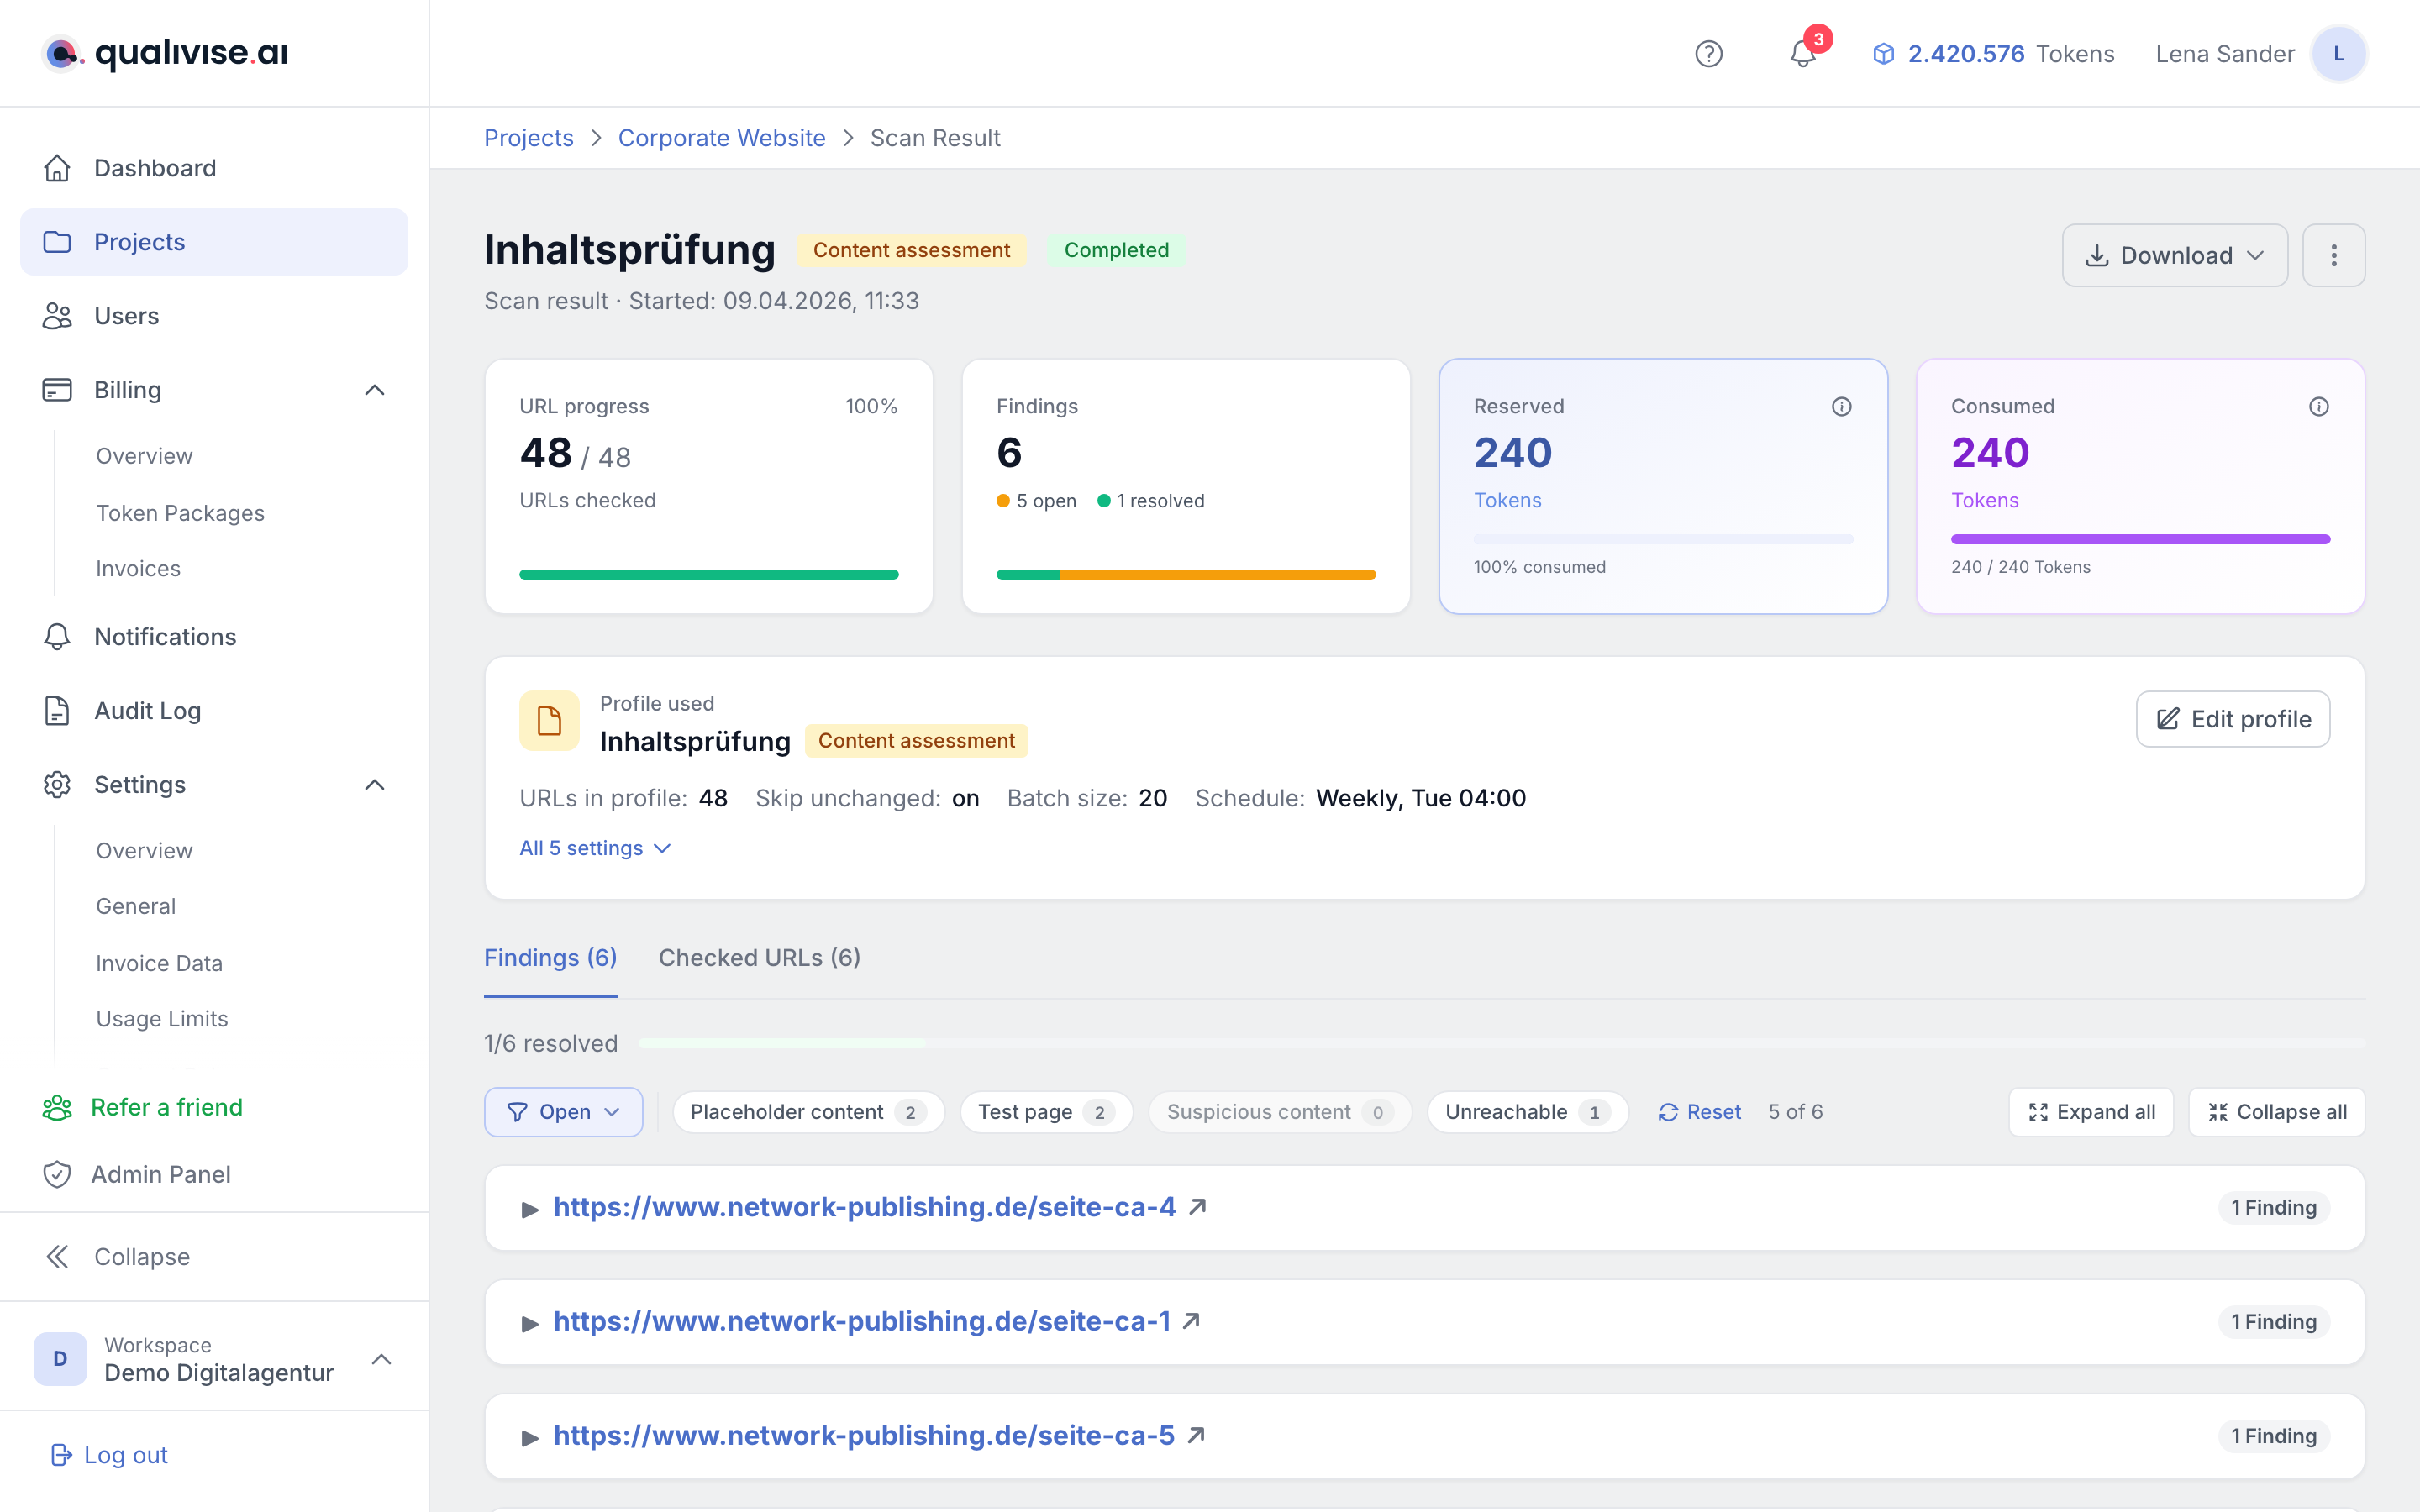2420x1512 pixels.
Task: Click the Admin Panel shield icon
Action: pos(57,1174)
